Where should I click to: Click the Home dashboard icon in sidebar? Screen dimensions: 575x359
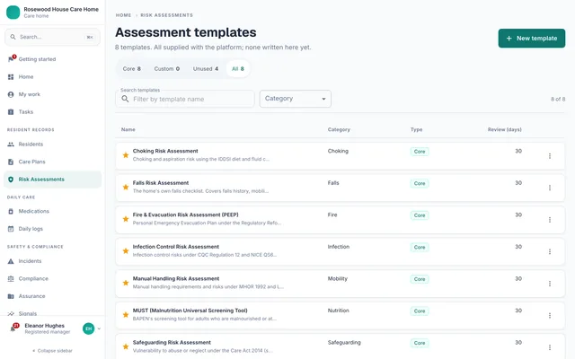11,77
